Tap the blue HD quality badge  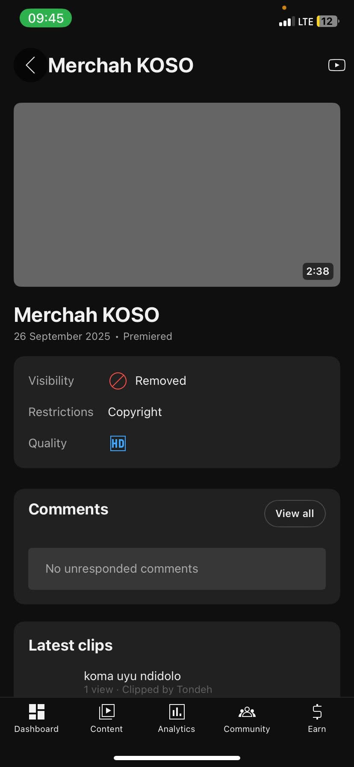tap(118, 443)
